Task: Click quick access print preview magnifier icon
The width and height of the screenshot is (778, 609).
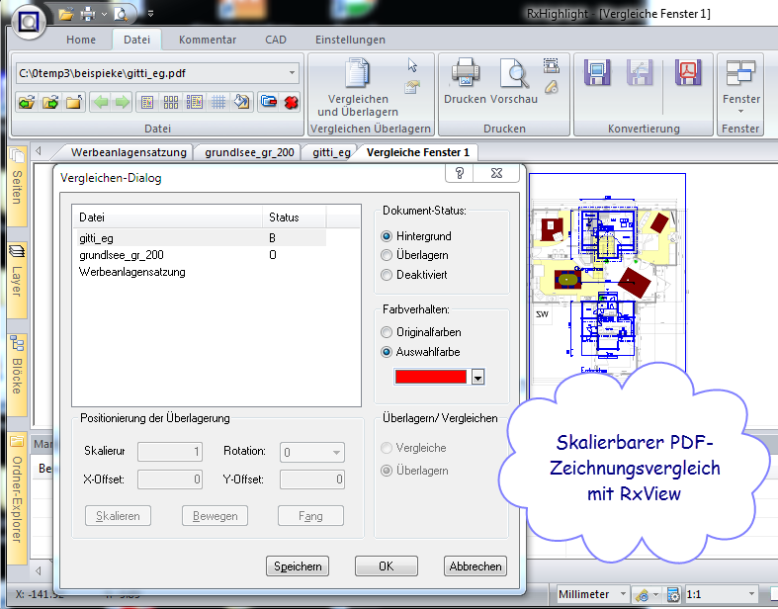Action: point(121,14)
